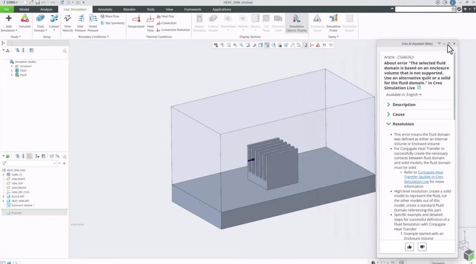
Task: Toggle the Direction Field display option
Action: (278, 23)
